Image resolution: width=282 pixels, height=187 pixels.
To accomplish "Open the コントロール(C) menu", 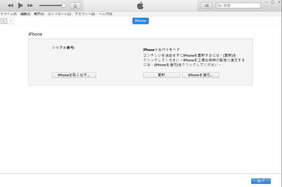I will click(59, 14).
